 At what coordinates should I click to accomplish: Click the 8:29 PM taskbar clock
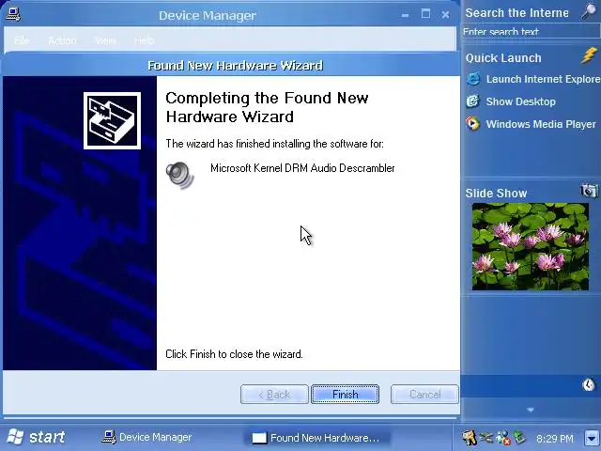click(x=555, y=438)
